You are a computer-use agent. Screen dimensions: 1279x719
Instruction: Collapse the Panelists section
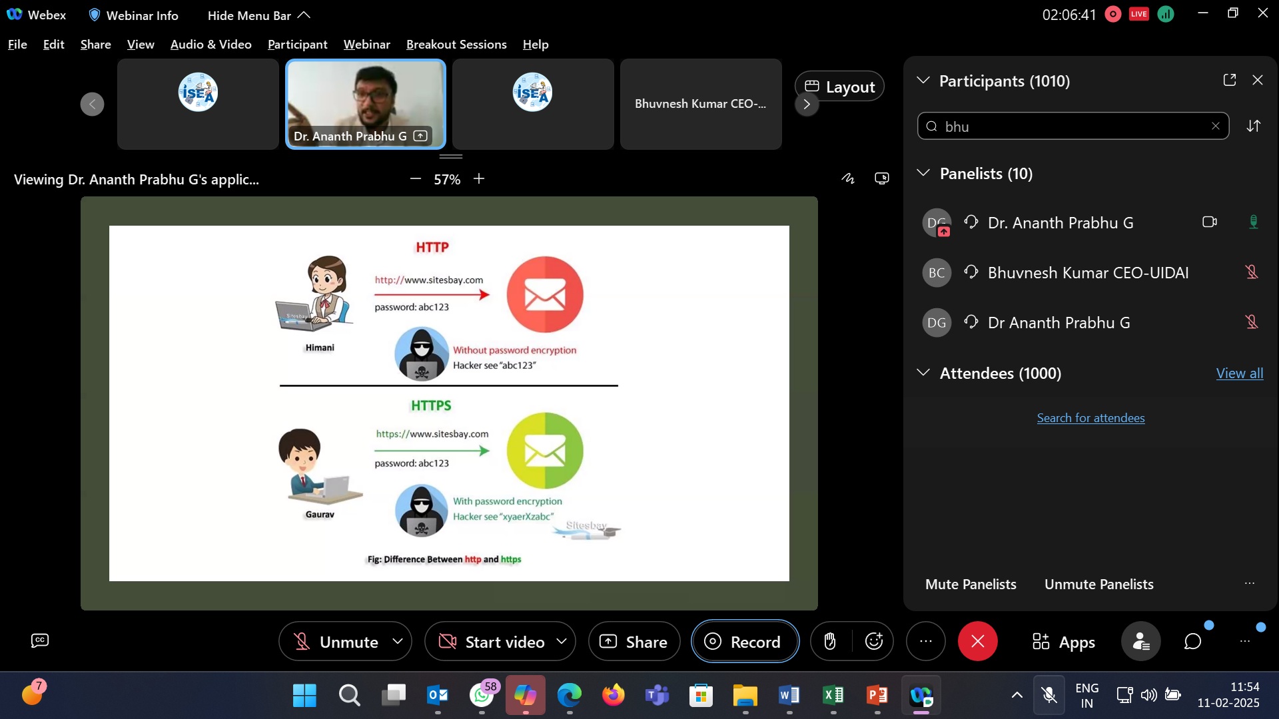click(x=923, y=173)
